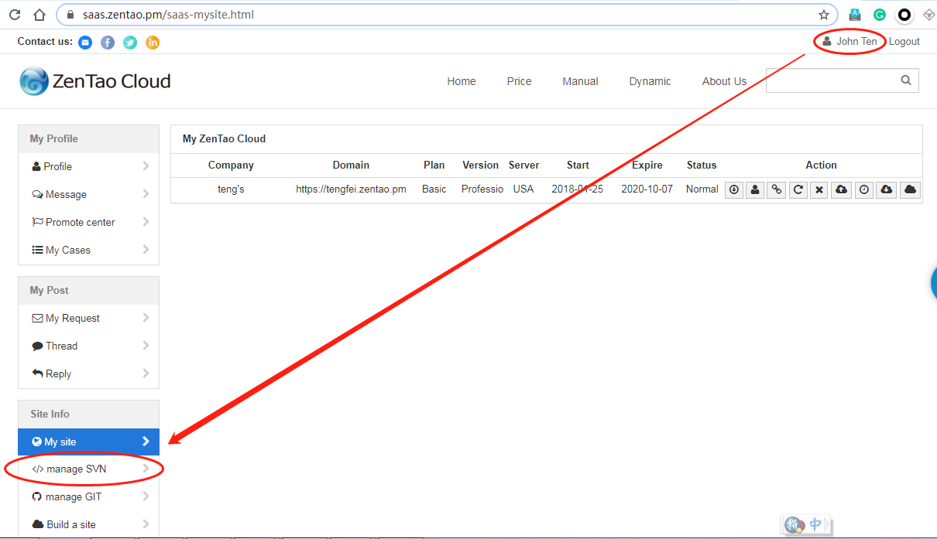Open Message in the sidebar
Viewport: 937px width, 539px height.
(x=88, y=194)
